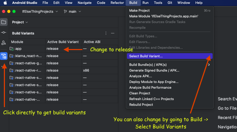This screenshot has height=132, width=237.
Task: Change :react-native-g... build variant release cell
Action: point(63,63)
